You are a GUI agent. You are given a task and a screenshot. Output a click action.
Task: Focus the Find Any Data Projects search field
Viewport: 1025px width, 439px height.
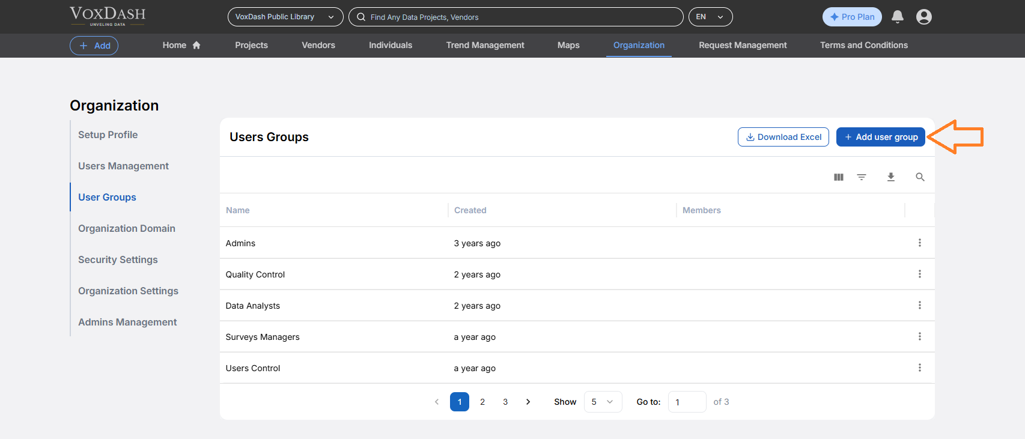click(516, 17)
